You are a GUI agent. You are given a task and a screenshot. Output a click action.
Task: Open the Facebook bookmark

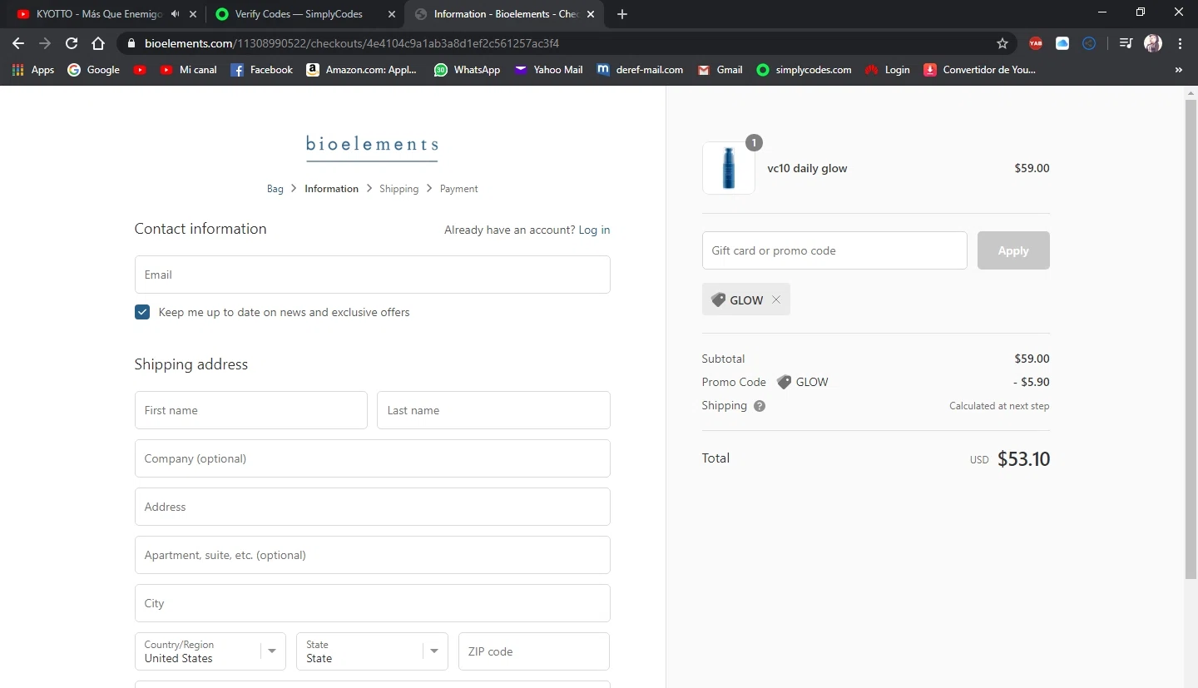point(261,70)
